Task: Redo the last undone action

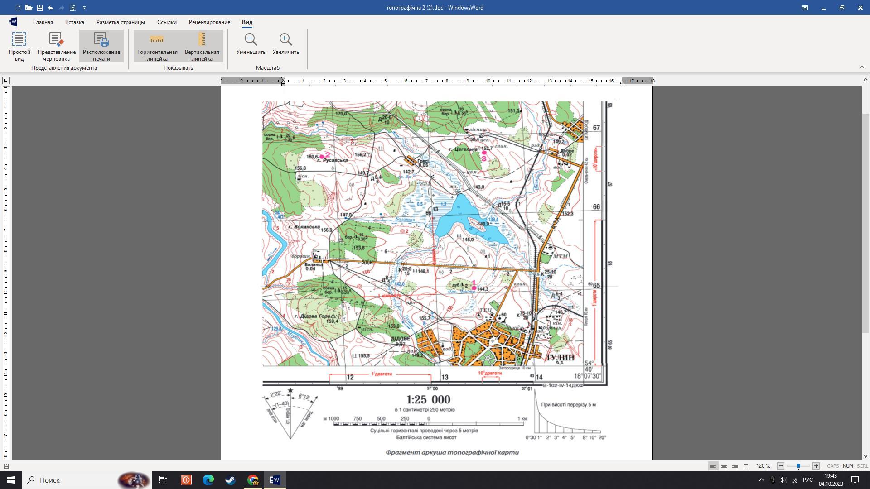Action: click(x=62, y=8)
